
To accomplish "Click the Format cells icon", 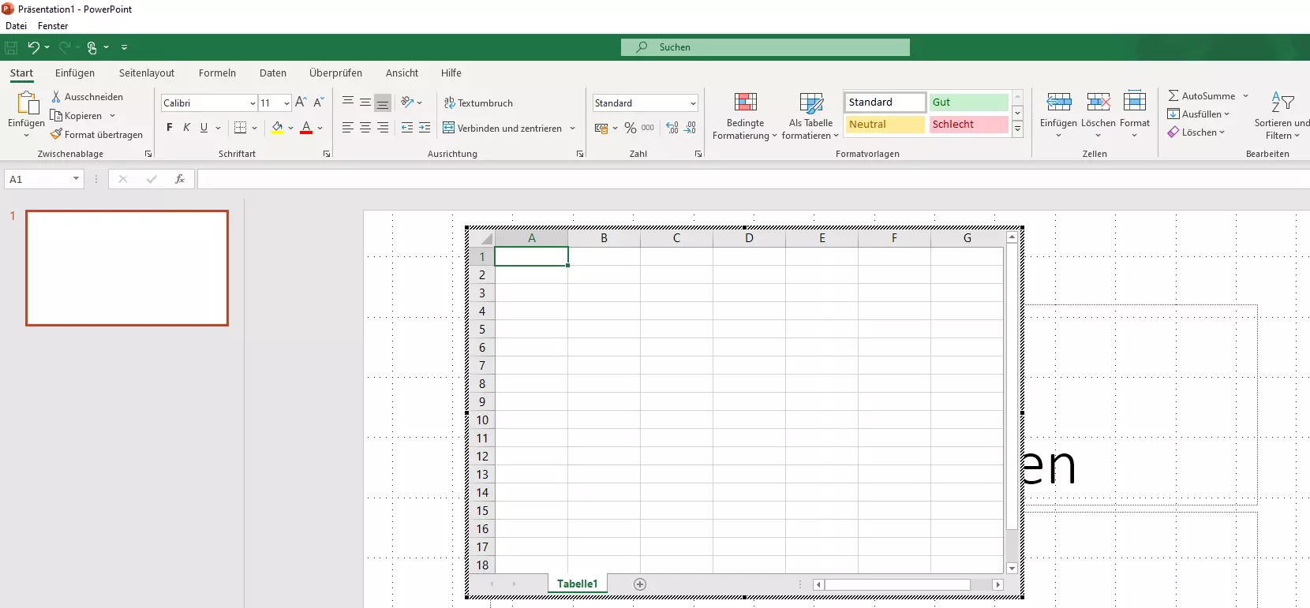I will tap(1135, 101).
